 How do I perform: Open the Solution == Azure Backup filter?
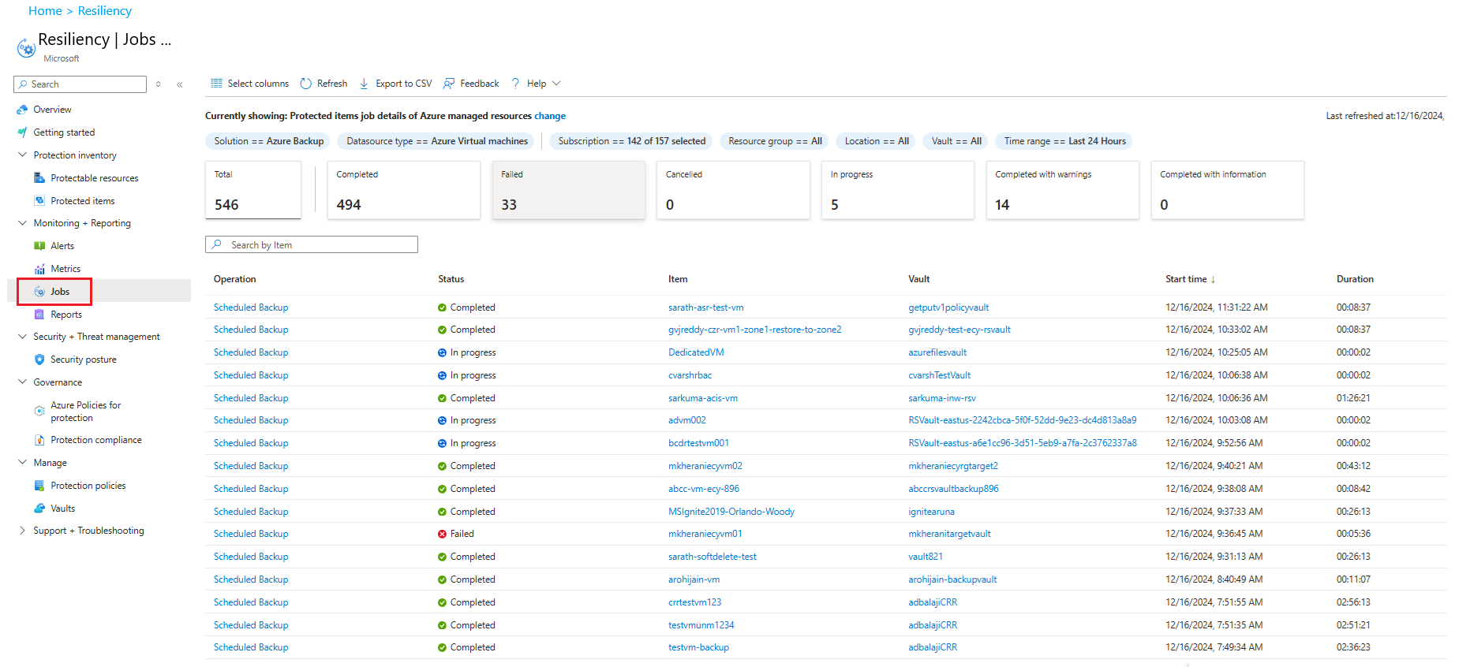(x=269, y=141)
